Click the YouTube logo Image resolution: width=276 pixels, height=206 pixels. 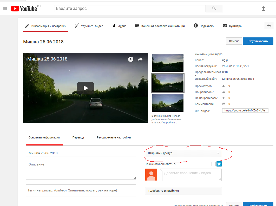[24, 9]
